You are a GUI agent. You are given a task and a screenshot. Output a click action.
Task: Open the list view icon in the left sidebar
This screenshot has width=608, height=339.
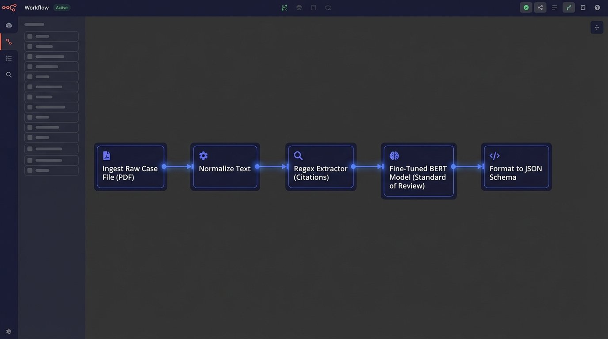pyautogui.click(x=9, y=58)
